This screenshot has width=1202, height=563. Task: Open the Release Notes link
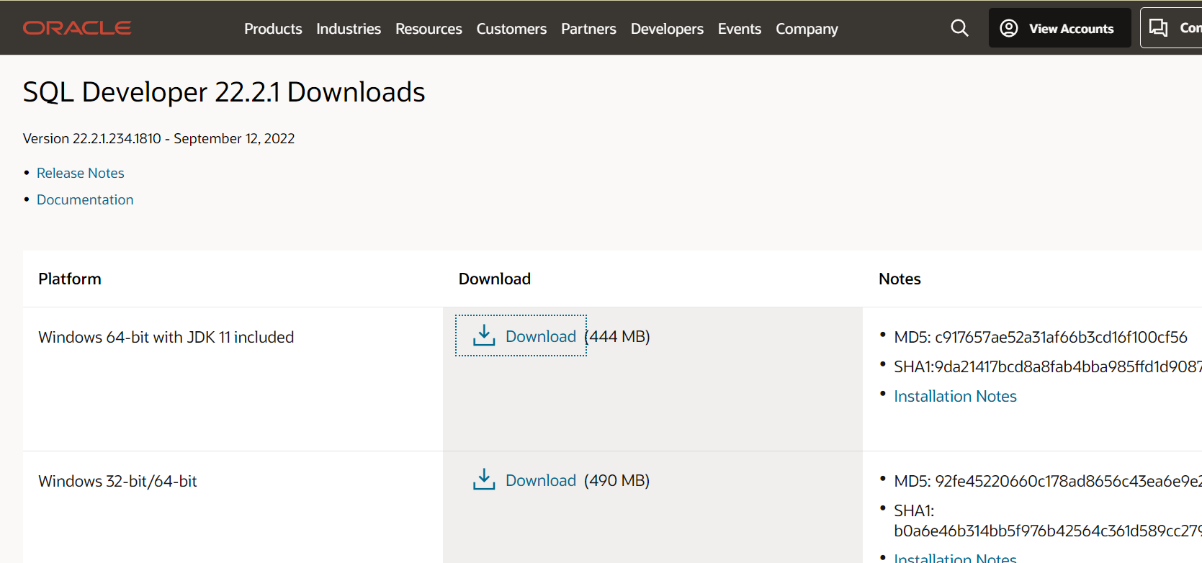pos(81,173)
